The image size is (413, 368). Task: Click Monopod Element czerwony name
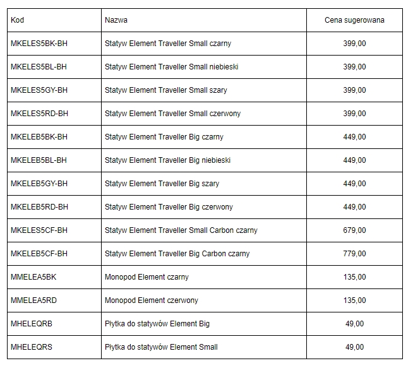coord(152,300)
